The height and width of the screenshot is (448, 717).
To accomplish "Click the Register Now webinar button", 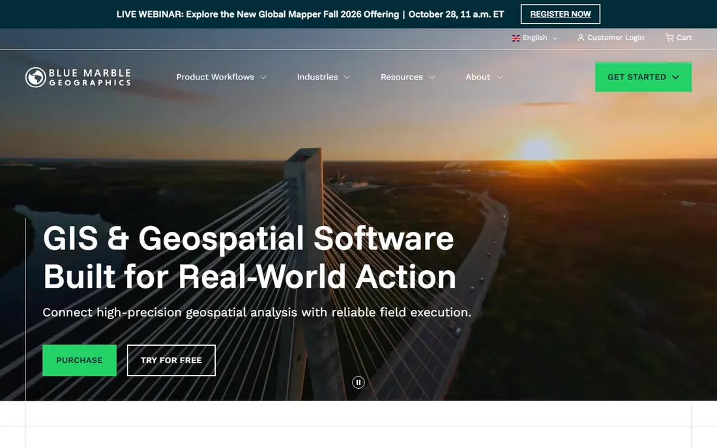I will tap(560, 14).
